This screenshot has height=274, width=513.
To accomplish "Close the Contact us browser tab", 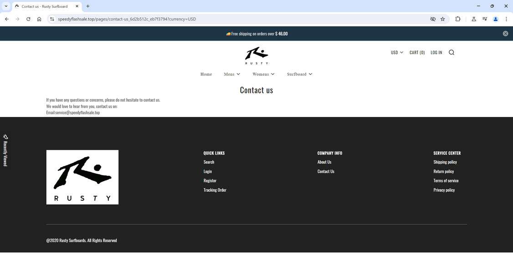I will coord(77,6).
